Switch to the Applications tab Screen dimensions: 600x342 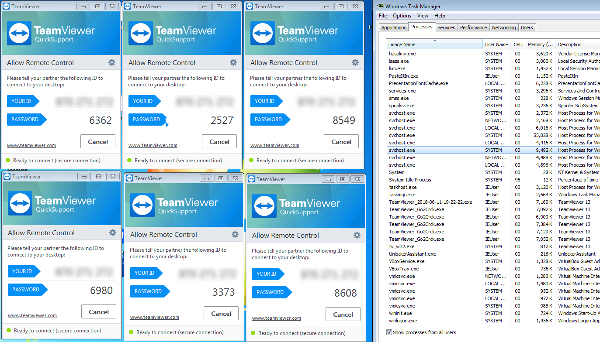click(394, 27)
